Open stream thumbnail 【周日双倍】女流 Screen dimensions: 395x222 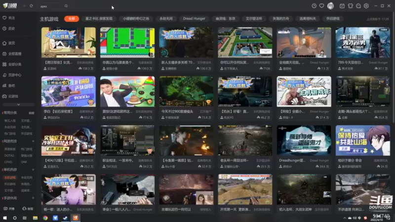(69, 42)
